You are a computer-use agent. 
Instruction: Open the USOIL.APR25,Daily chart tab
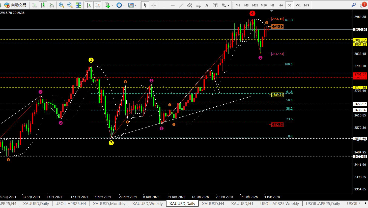pyautogui.click(x=323, y=203)
